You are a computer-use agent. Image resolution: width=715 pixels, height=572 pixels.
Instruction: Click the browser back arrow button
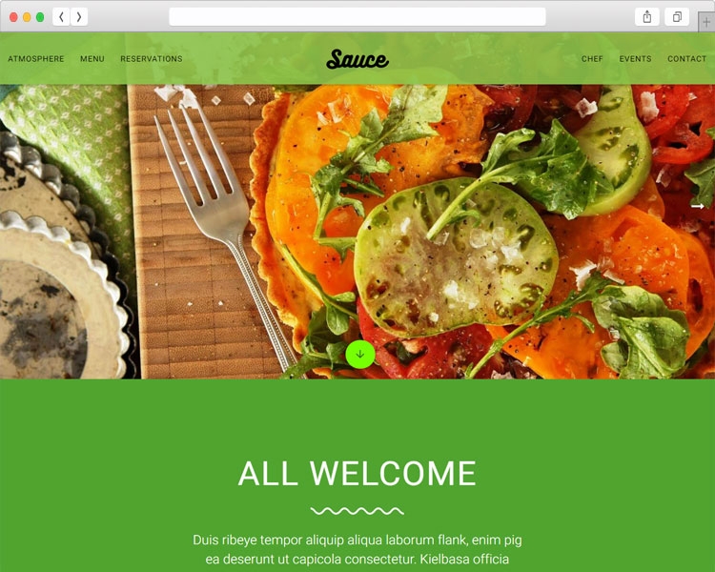pyautogui.click(x=61, y=17)
